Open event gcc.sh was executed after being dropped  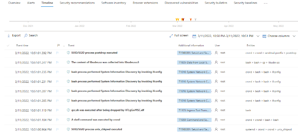(108, 110)
